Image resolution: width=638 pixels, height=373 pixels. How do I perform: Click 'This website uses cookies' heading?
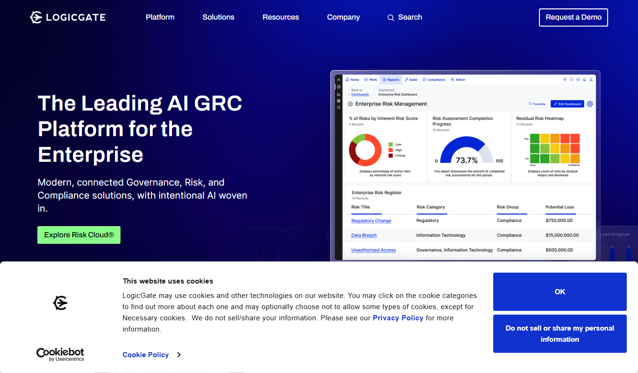point(168,281)
